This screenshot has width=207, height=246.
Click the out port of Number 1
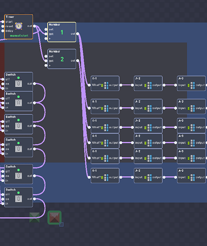click(x=78, y=34)
